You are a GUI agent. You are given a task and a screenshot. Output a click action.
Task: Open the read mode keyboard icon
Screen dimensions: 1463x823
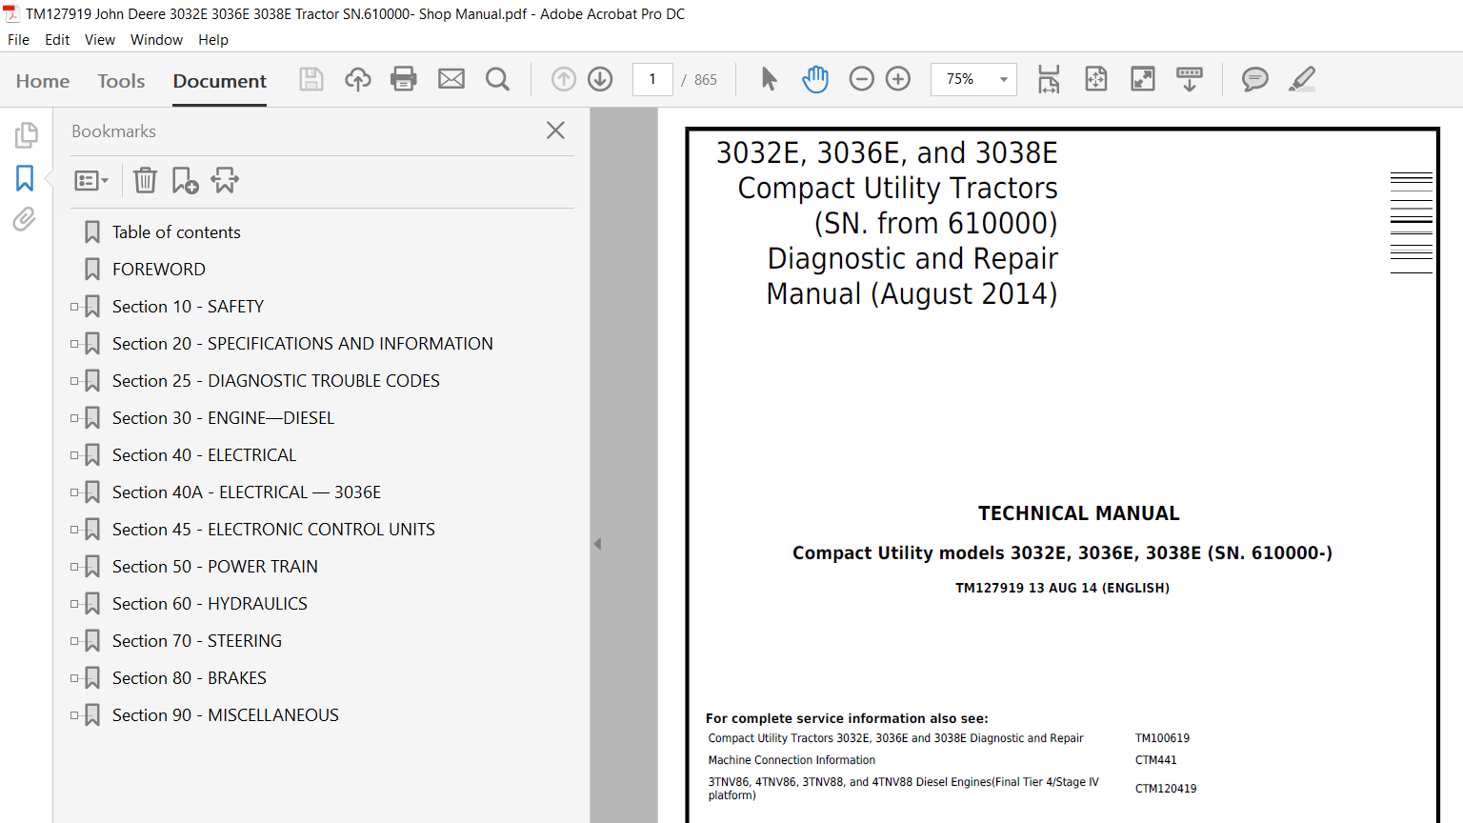1190,79
